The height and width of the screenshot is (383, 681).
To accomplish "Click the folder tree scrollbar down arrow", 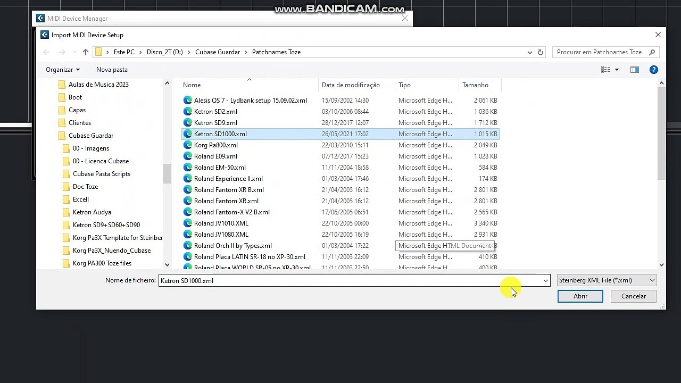I will click(x=167, y=264).
